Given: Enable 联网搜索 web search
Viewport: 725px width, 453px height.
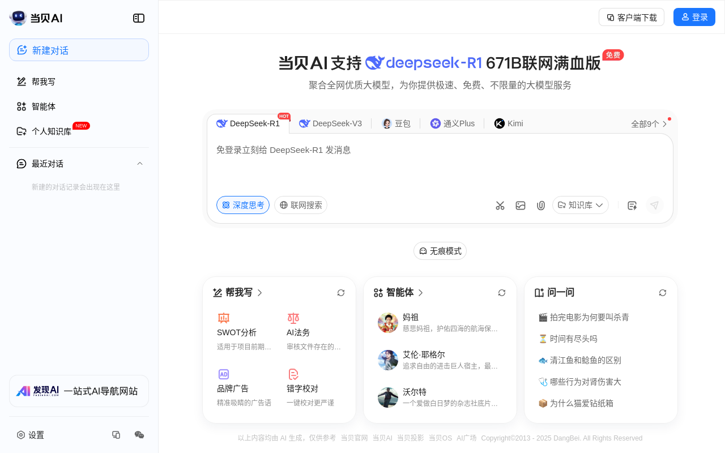Looking at the screenshot, I should [301, 205].
